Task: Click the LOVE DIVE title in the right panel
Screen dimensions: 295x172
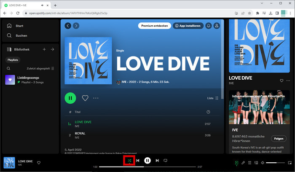Action: point(240,78)
